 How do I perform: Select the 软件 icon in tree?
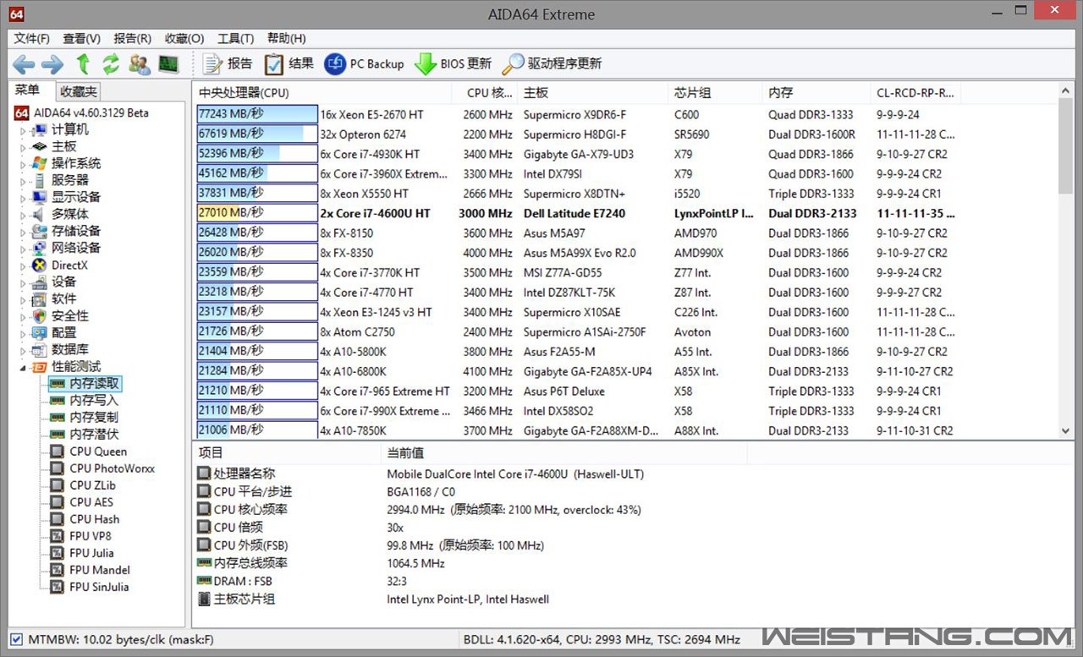pos(39,298)
